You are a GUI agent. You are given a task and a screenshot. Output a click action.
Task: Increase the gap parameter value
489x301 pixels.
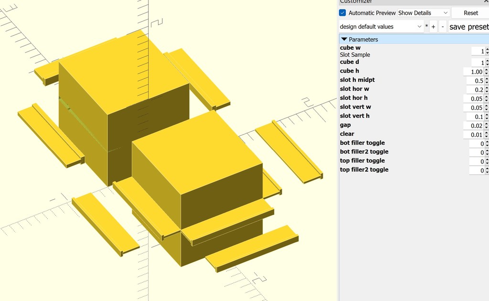coord(487,123)
